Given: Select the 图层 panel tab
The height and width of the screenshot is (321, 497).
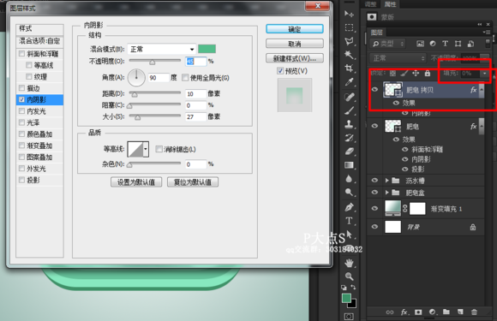Looking at the screenshot, I should [377, 33].
